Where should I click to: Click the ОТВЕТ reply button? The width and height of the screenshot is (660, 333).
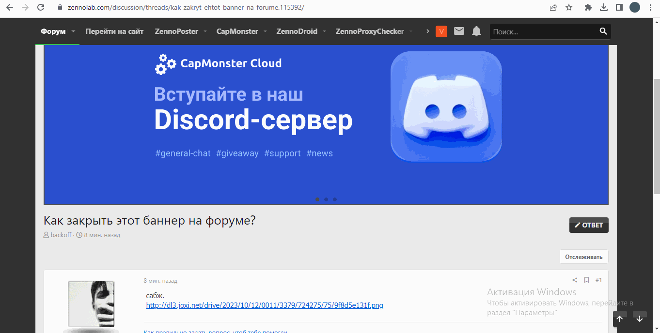tap(589, 225)
